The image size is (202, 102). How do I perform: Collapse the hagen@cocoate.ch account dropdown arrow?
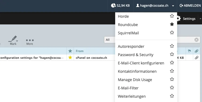point(173,6)
